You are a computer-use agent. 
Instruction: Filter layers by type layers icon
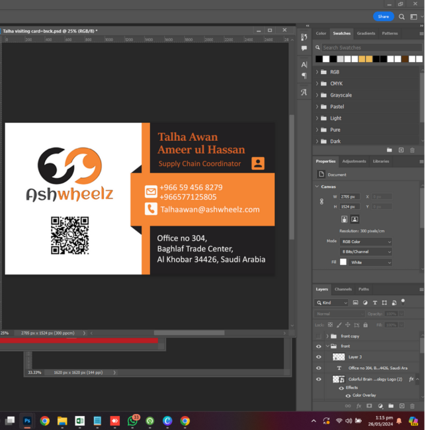[375, 303]
